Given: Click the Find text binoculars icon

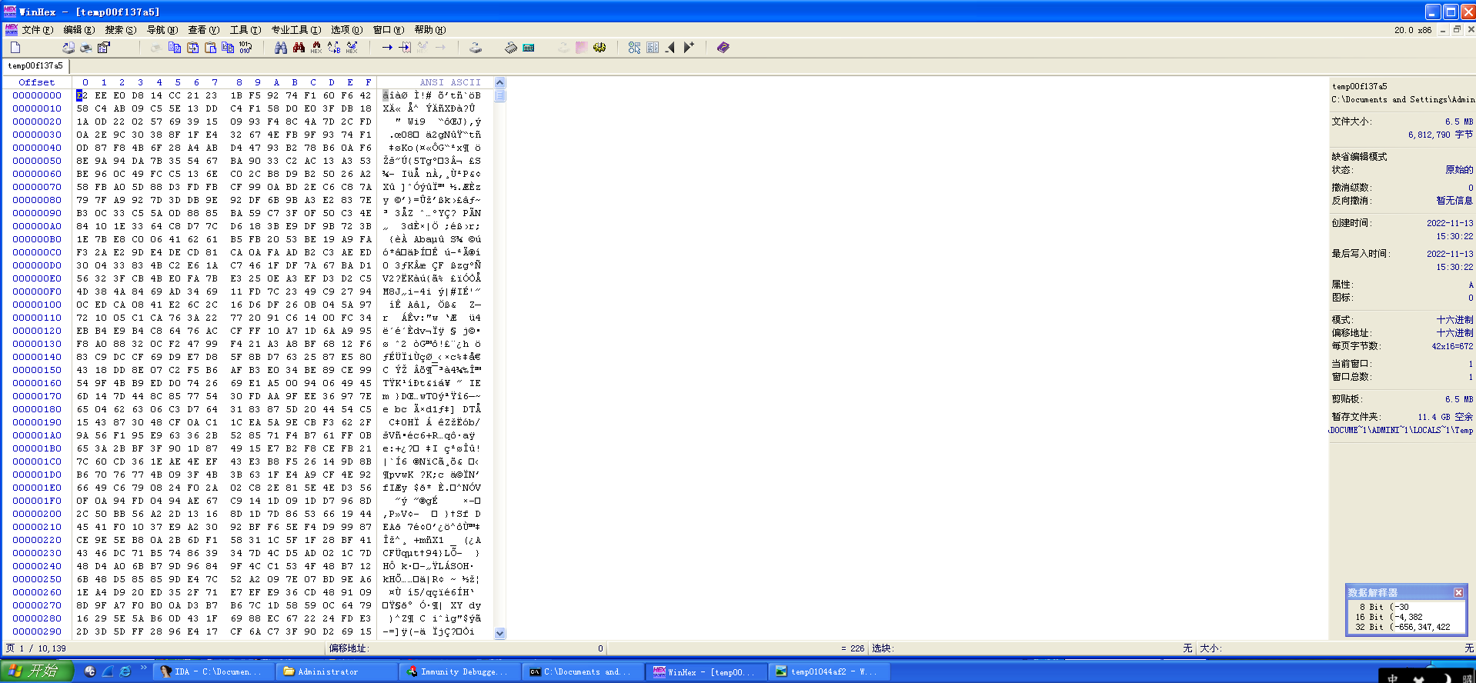Looking at the screenshot, I should (281, 48).
